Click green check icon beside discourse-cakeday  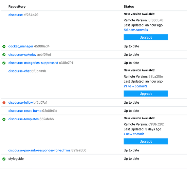(4, 55)
